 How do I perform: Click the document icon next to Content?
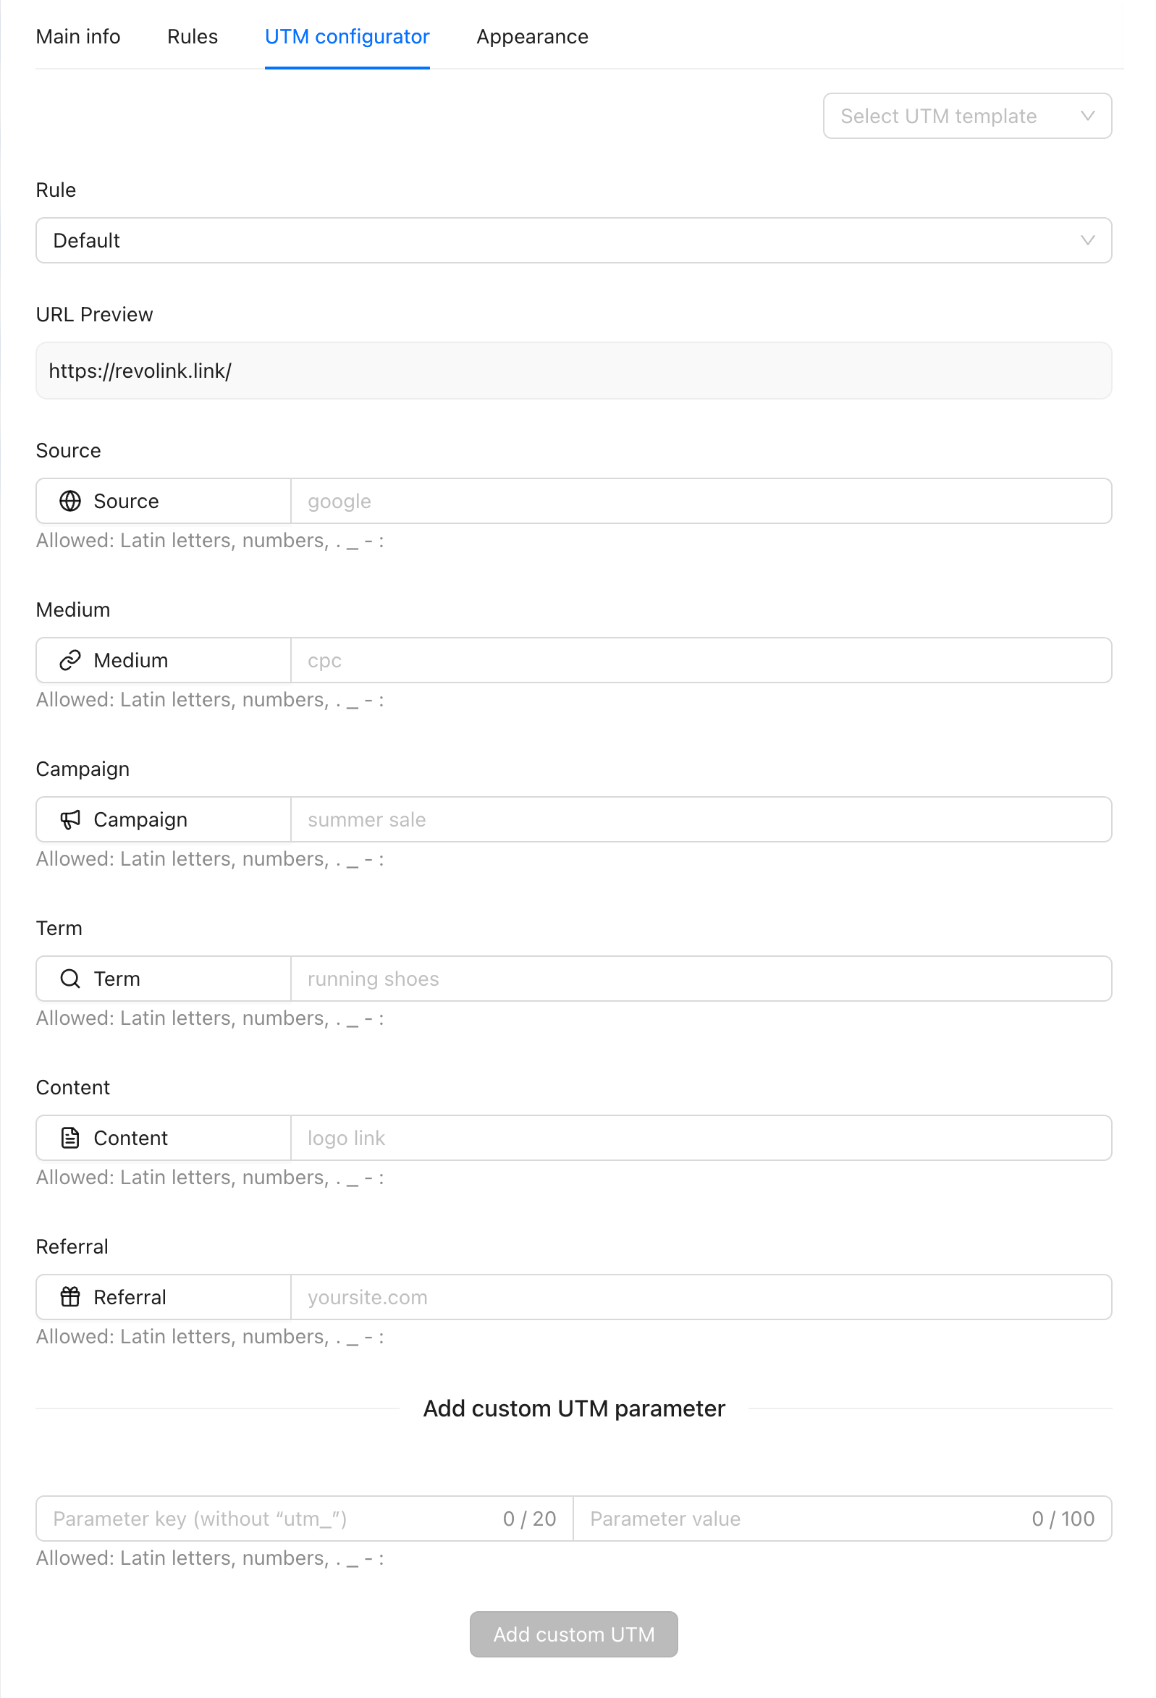[69, 1138]
